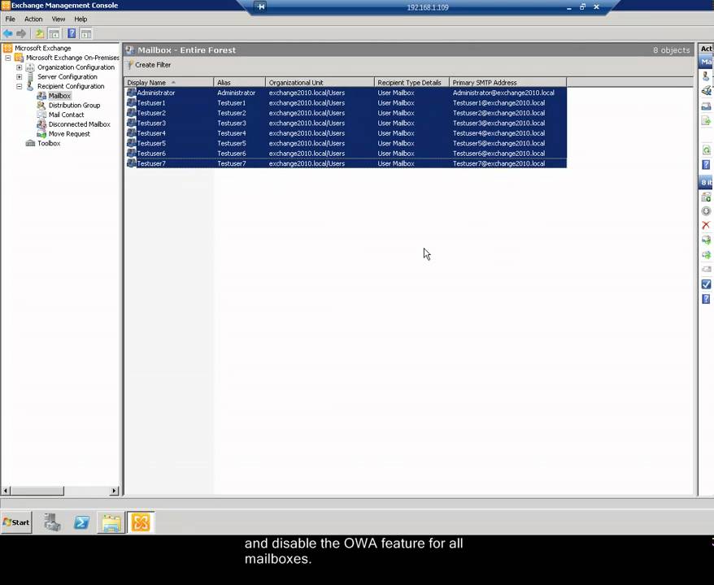Click the mailbox icon beside Administrator
714x585 pixels.
(x=131, y=93)
